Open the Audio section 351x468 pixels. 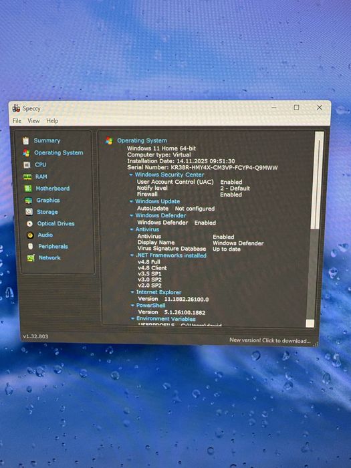pyautogui.click(x=45, y=235)
